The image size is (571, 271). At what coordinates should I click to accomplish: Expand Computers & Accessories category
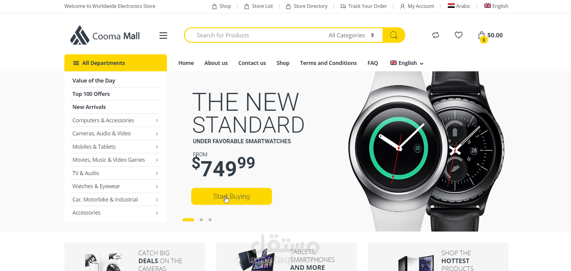pos(116,120)
